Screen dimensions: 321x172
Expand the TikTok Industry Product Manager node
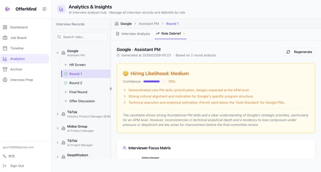57,114
